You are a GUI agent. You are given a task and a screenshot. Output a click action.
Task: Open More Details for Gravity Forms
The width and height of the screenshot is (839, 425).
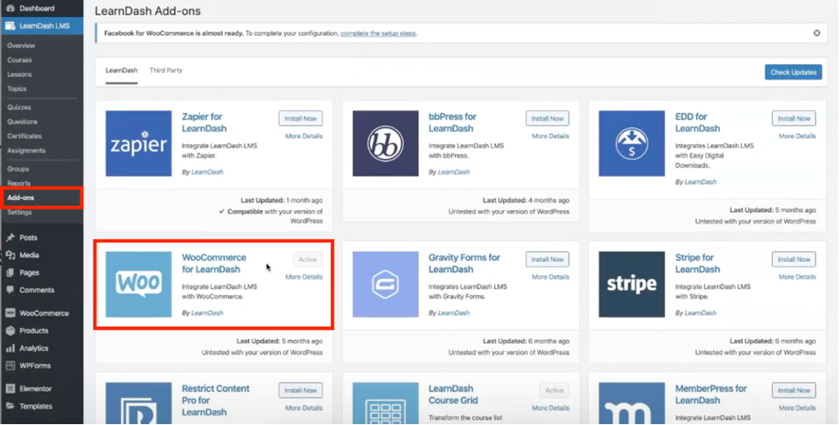coord(550,276)
